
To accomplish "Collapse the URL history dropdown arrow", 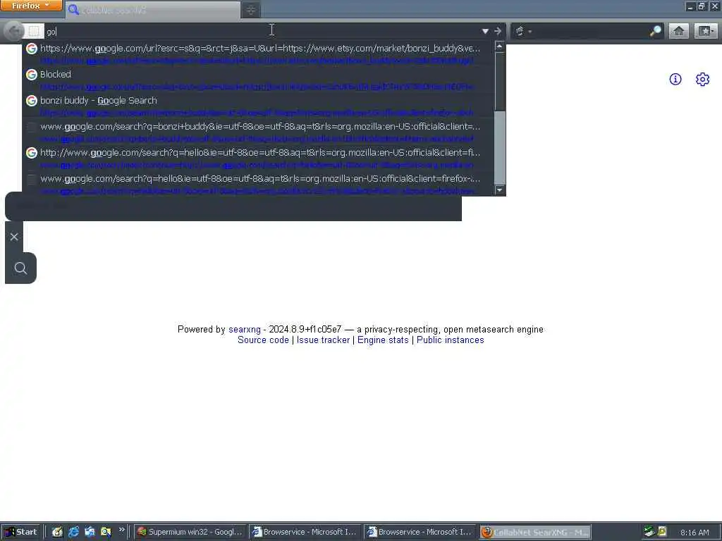I will (485, 31).
